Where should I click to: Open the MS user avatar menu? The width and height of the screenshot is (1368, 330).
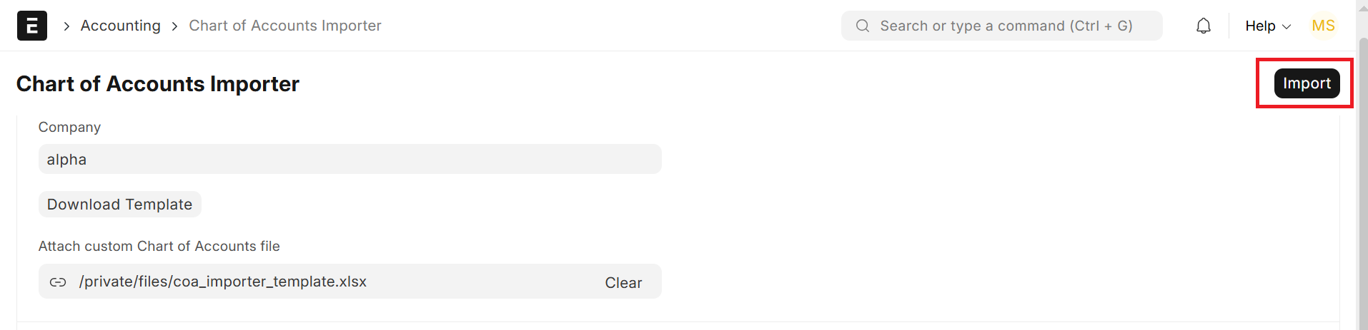point(1323,26)
